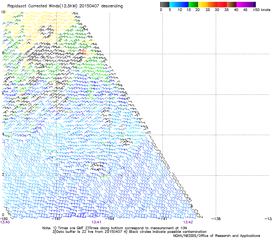The image size is (272, 238).
Task: Click the latitude label '0' on left axis
Action: [x=3, y=215]
